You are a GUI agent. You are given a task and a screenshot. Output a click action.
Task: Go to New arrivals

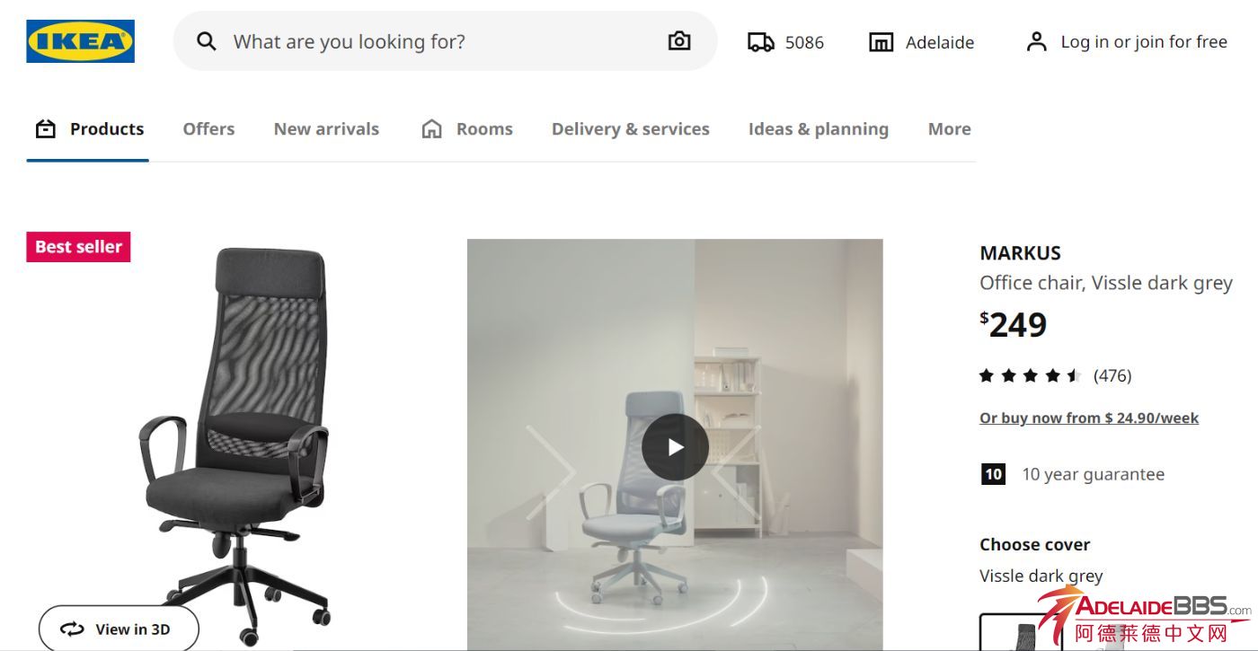coord(326,129)
